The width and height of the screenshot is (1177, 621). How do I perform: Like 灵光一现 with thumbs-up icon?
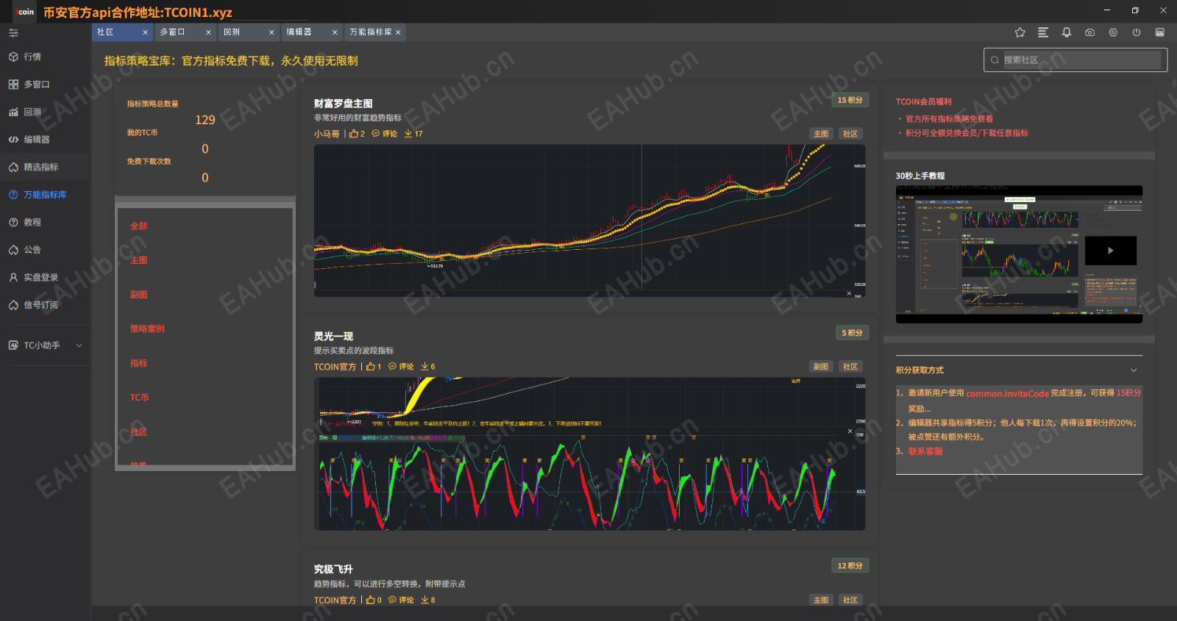pyautogui.click(x=371, y=367)
